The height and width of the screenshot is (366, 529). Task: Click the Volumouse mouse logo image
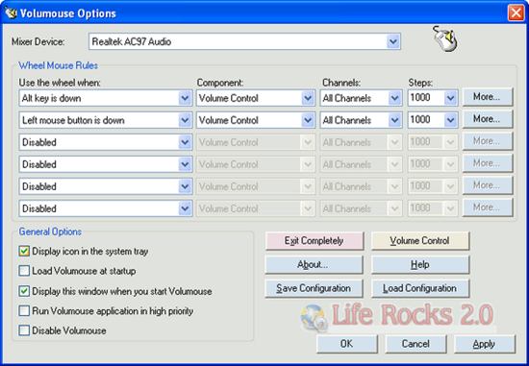click(445, 38)
